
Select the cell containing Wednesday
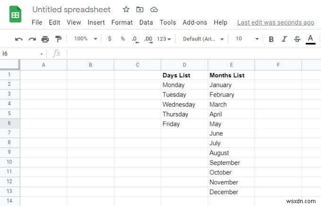click(184, 105)
